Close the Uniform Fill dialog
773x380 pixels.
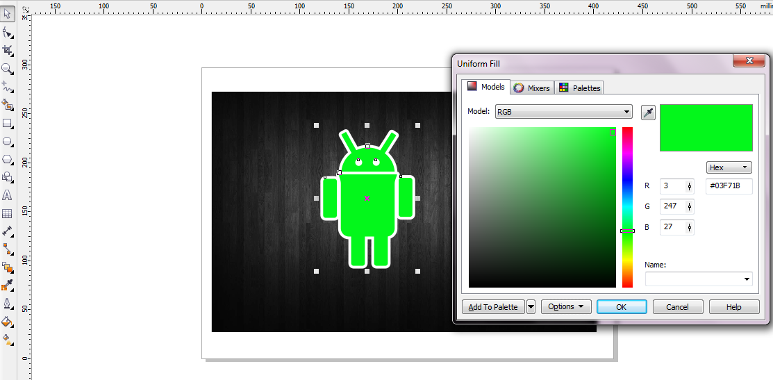pos(749,60)
